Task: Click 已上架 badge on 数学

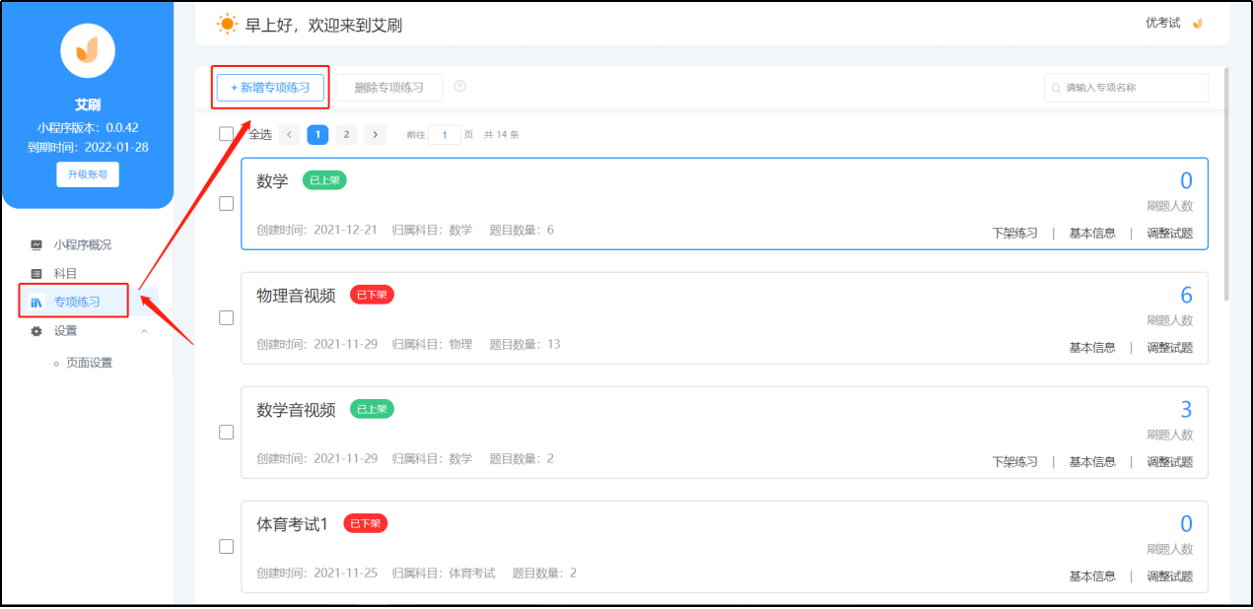Action: (324, 180)
